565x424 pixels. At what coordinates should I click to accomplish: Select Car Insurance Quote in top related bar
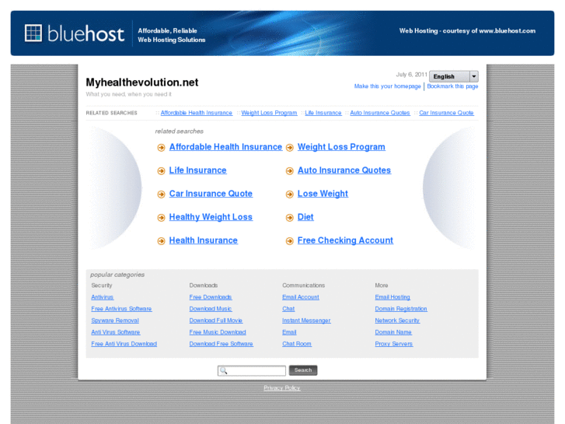(446, 113)
